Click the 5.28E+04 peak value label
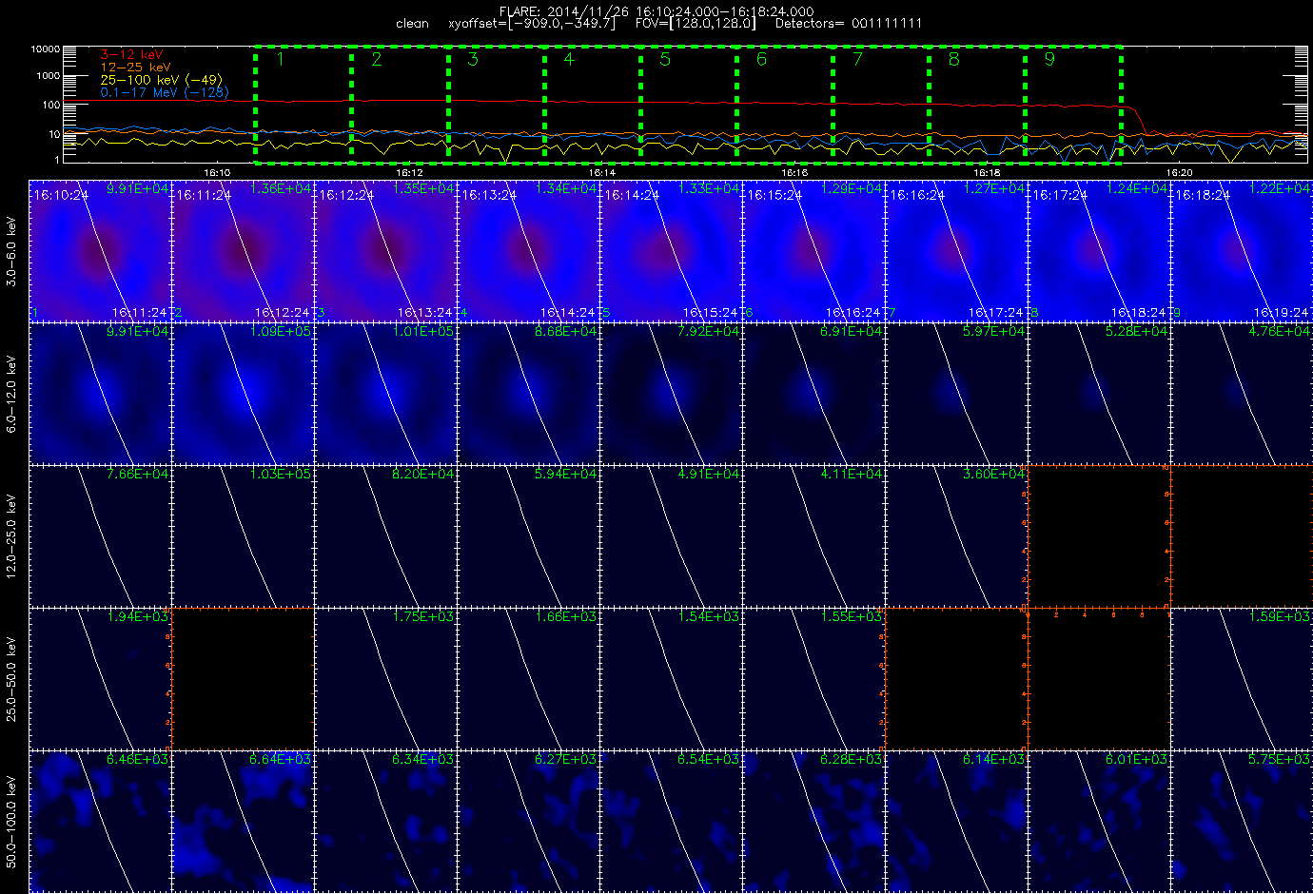The width and height of the screenshot is (1313, 894). click(1137, 332)
